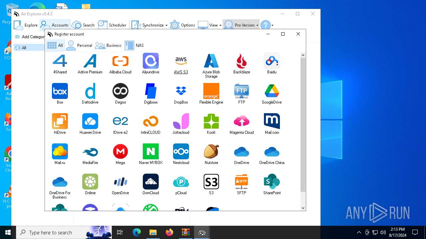Click the taskbar search box
Screen dimensions: 426x239
pyautogui.click(x=64, y=232)
